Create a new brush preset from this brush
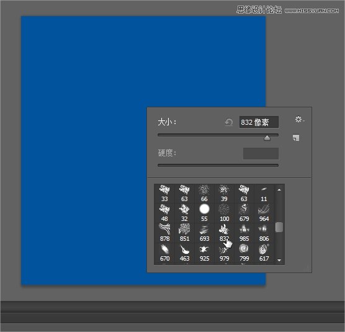 point(296,138)
